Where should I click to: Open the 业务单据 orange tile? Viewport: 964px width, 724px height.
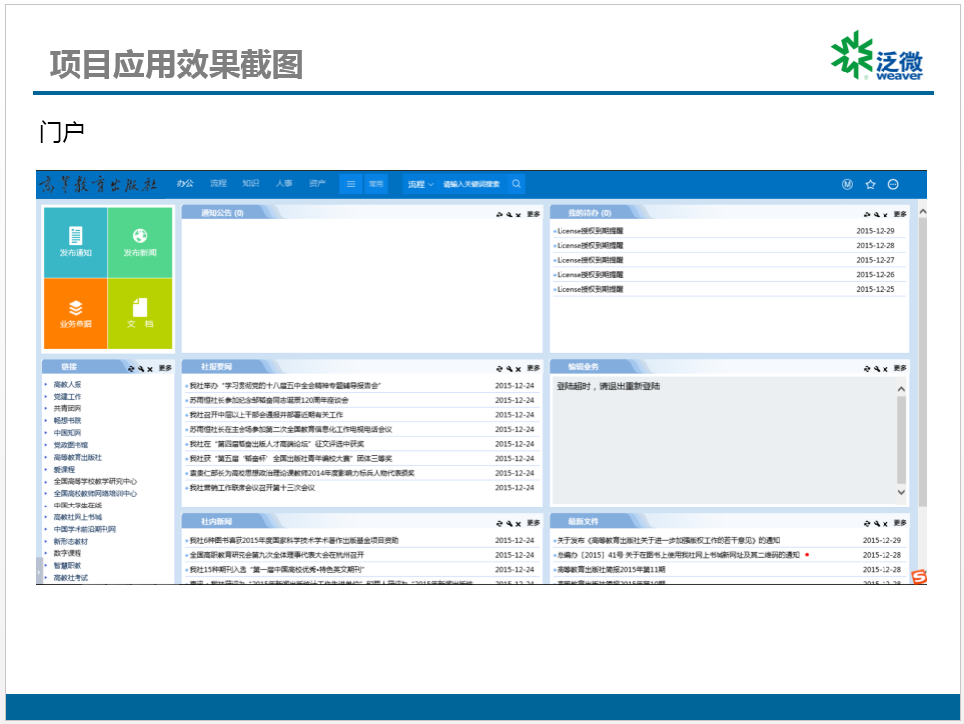pyautogui.click(x=76, y=313)
